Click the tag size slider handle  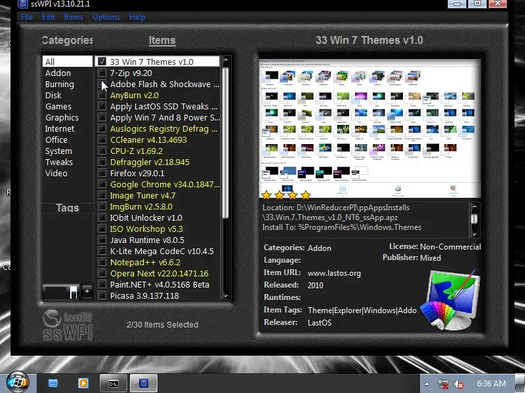pos(73,292)
